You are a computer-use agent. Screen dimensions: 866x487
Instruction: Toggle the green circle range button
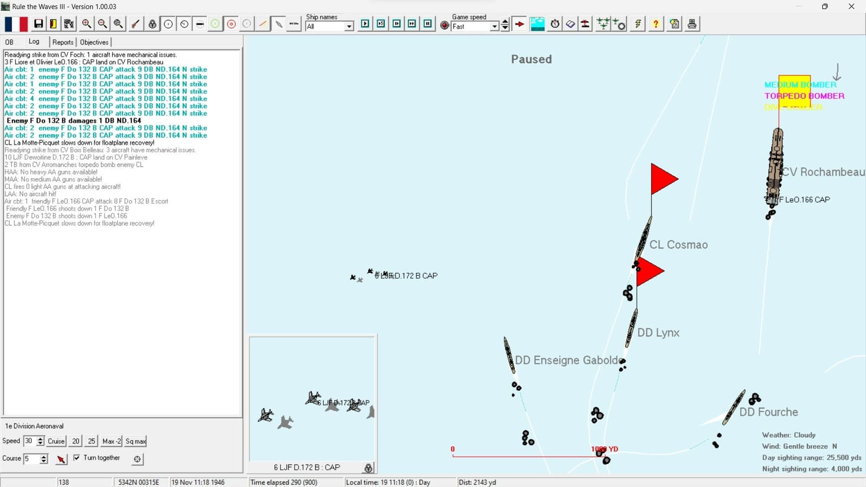(x=215, y=24)
